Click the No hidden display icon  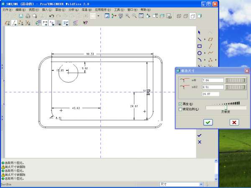pos(192,16)
